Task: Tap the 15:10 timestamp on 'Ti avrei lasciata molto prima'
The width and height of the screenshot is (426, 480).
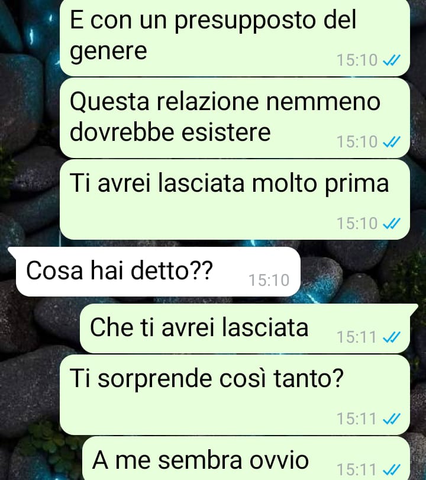Action: (x=357, y=224)
